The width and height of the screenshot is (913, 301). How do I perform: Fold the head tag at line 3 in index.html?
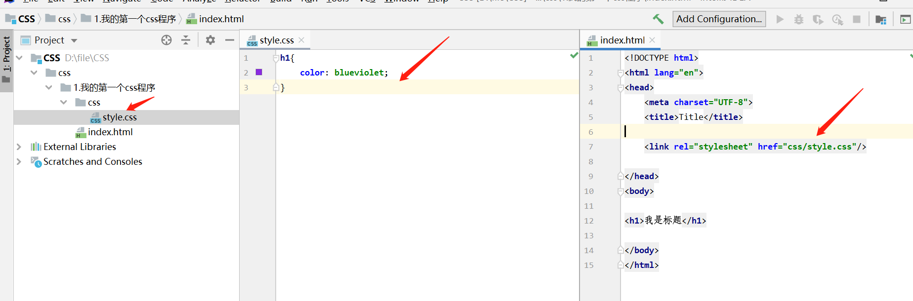[621, 88]
